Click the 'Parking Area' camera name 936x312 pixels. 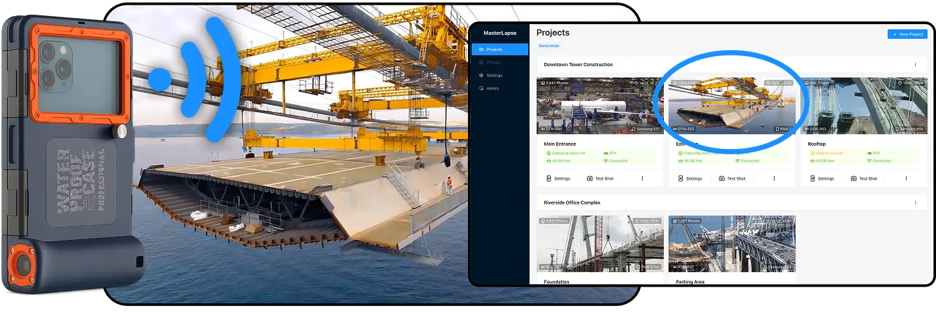click(x=690, y=282)
